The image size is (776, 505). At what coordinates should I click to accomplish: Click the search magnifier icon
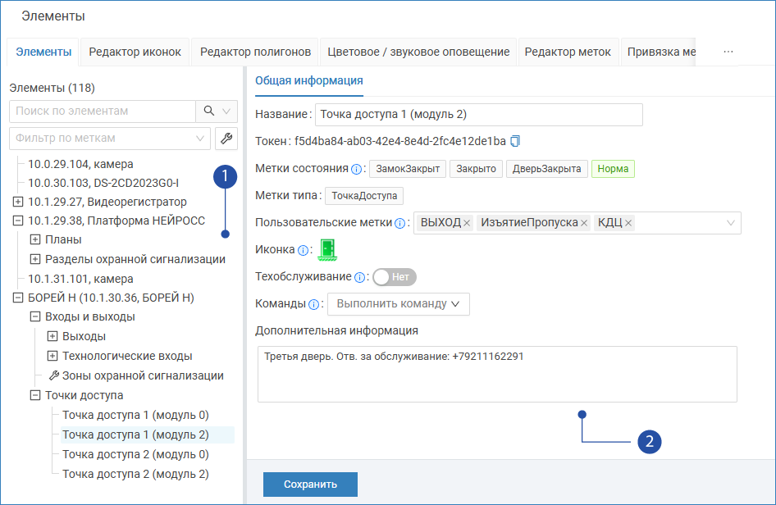[208, 111]
